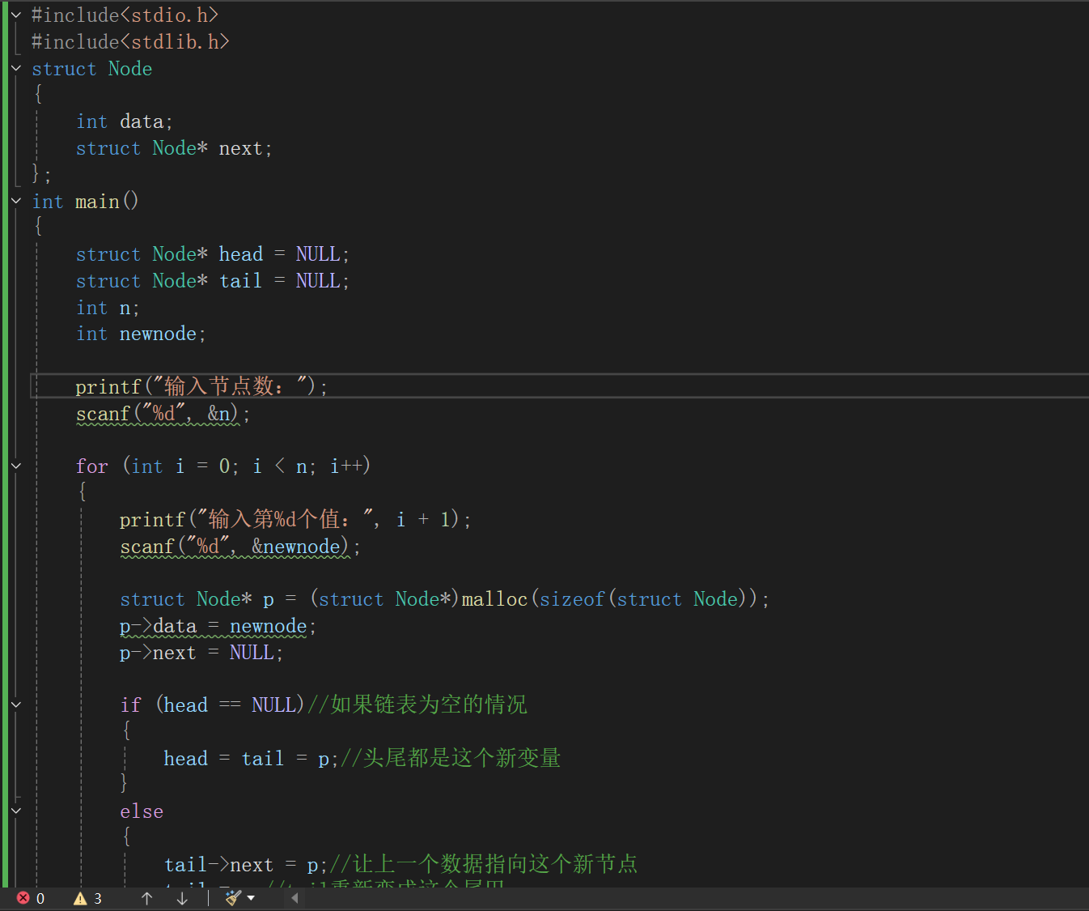Click the comment '//如果链表为空的情况'
The image size is (1089, 911).
tap(417, 705)
